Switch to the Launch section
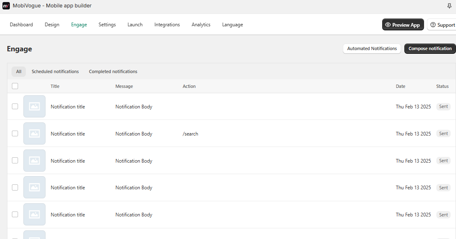Image resolution: width=456 pixels, height=239 pixels. (x=135, y=25)
